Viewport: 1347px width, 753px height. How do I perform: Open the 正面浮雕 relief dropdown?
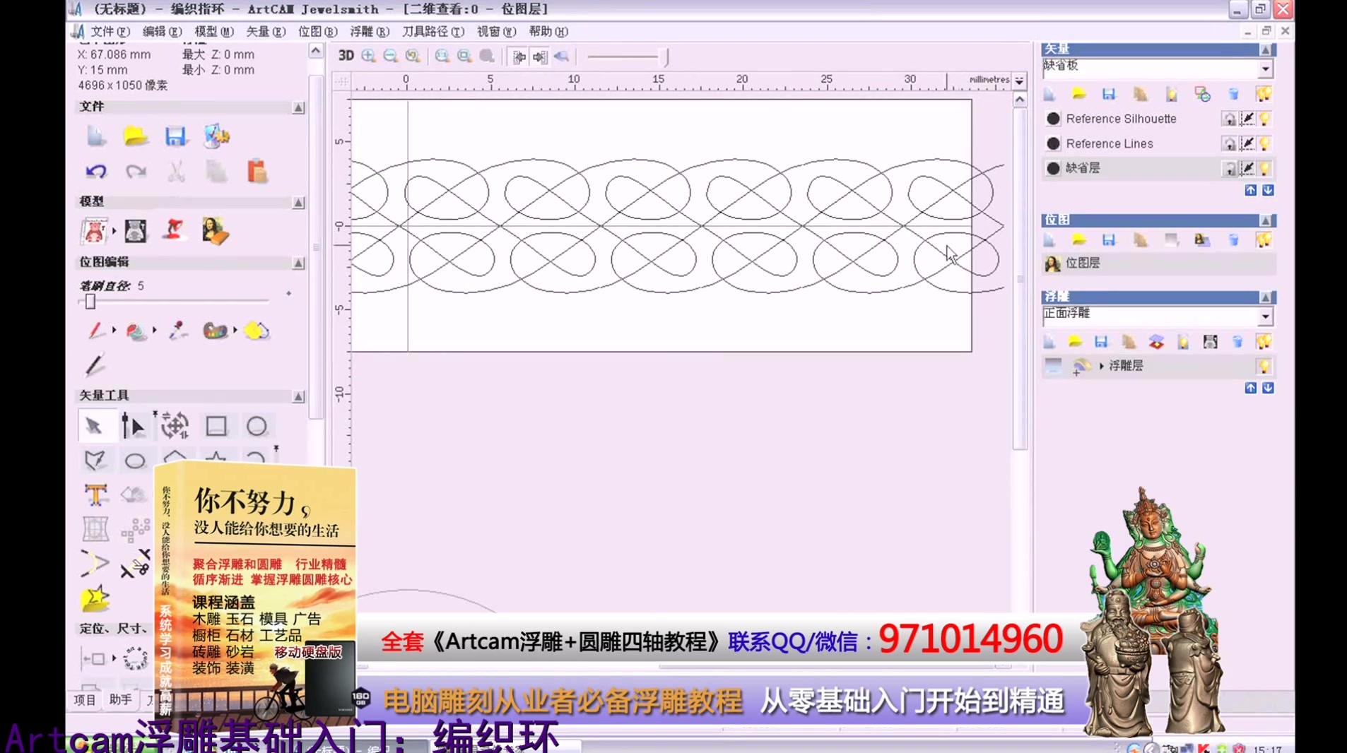click(1265, 316)
